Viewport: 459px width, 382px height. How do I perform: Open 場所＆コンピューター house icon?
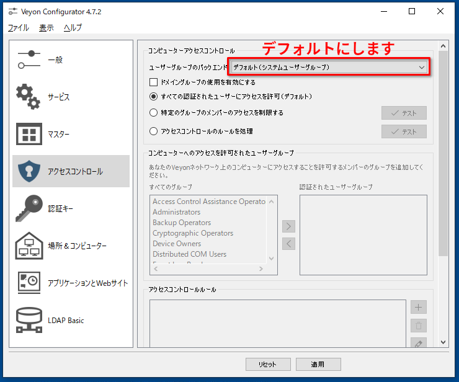click(x=29, y=246)
